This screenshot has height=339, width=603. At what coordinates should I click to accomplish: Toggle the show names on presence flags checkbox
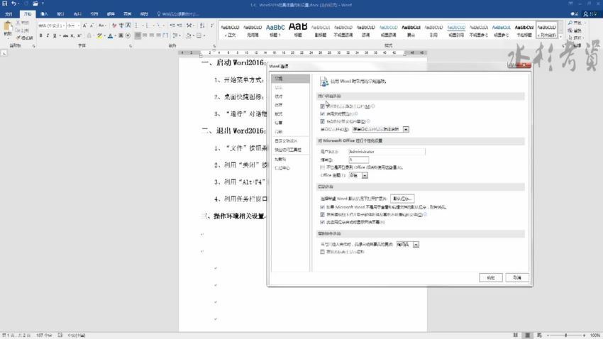coord(322,252)
